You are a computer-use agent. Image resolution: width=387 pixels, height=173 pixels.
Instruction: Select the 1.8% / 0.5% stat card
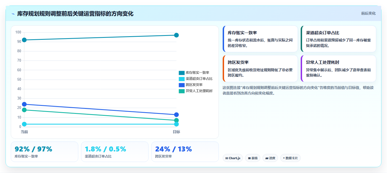point(115,152)
